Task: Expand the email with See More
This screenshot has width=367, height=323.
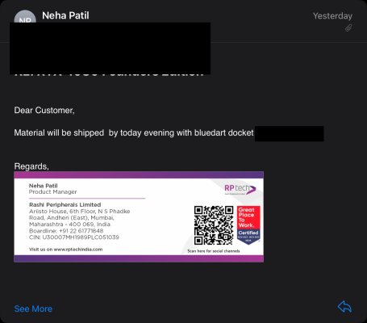Action: pos(33,308)
